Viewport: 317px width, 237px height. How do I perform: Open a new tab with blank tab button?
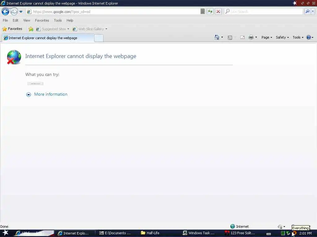[x=99, y=38]
